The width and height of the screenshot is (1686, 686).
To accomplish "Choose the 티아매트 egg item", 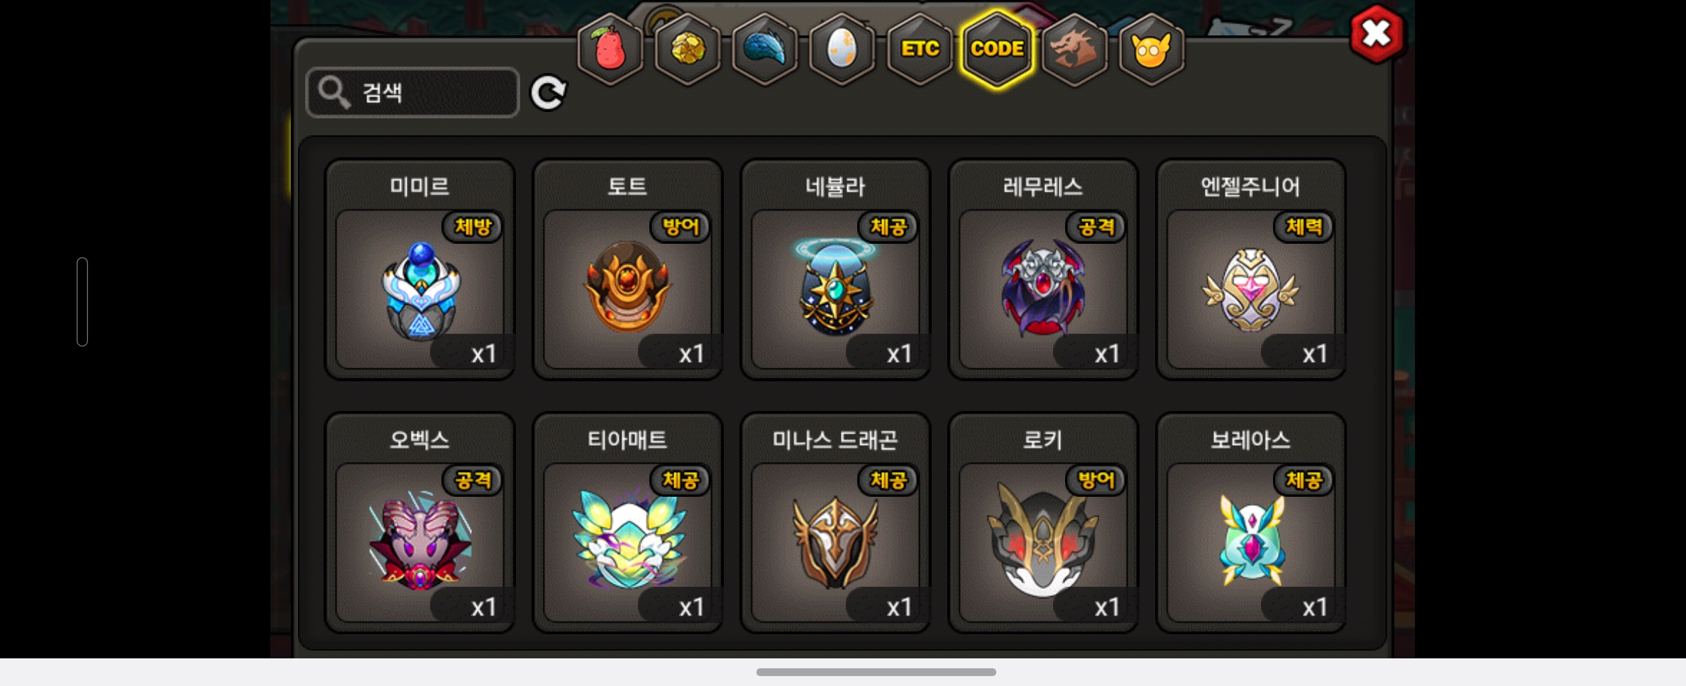I will [627, 523].
